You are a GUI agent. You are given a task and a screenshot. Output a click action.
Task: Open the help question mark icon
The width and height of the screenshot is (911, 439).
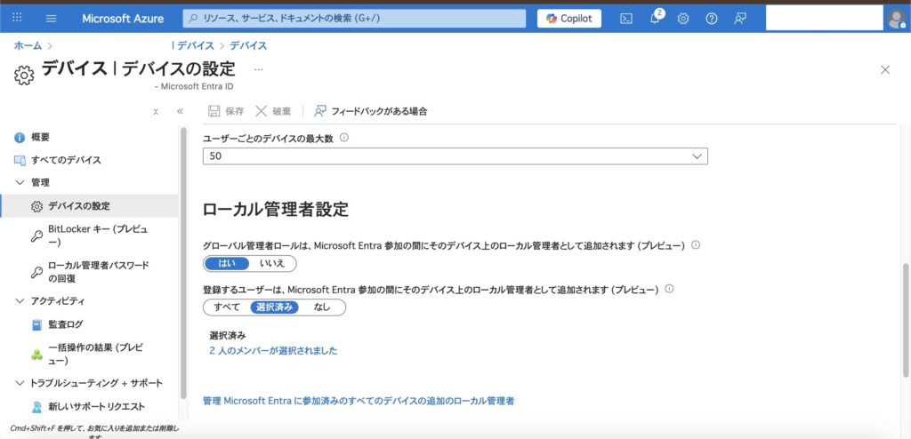(712, 19)
